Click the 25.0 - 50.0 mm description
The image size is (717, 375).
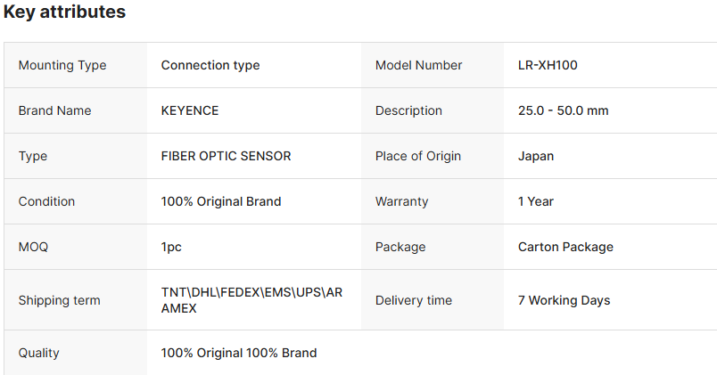[x=563, y=110]
